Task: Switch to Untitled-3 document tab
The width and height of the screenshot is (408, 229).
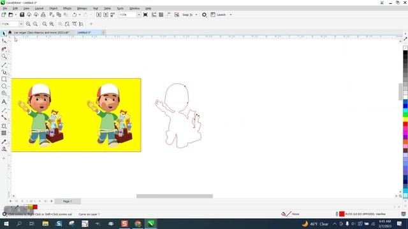Action: (84, 32)
